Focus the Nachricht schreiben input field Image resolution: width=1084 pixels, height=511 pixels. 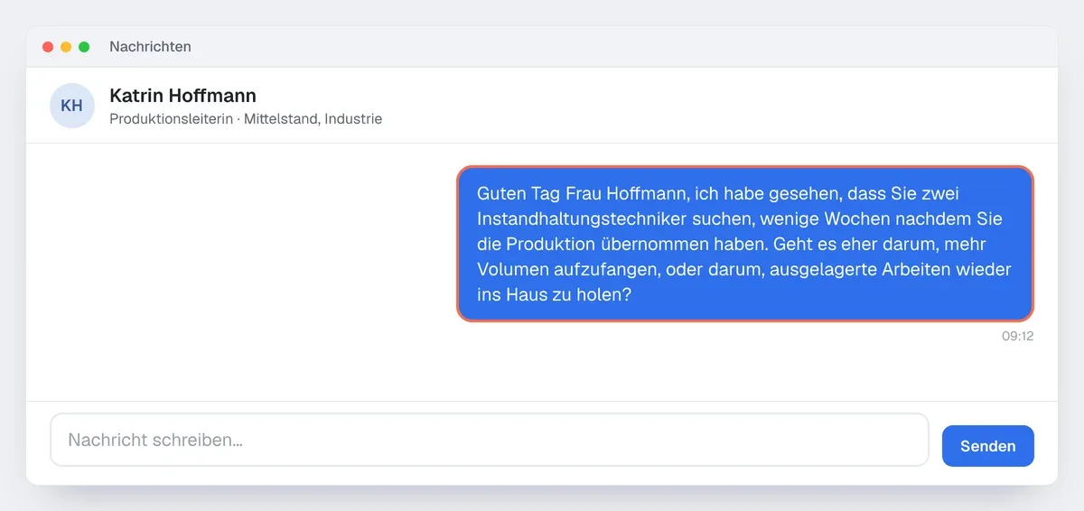(x=490, y=440)
